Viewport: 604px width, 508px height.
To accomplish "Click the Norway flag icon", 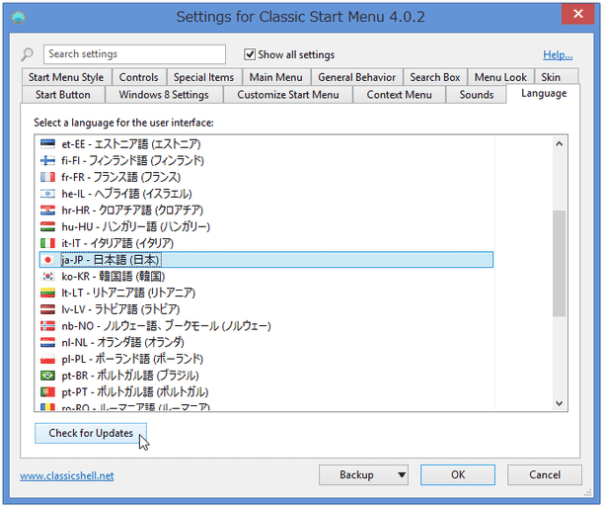I will tap(47, 326).
